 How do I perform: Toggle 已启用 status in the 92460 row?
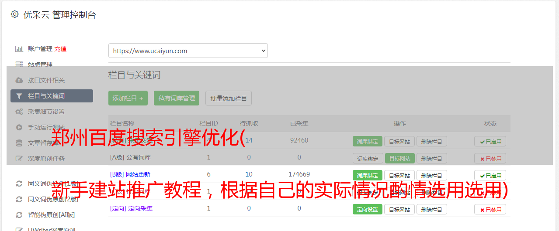[490, 141]
